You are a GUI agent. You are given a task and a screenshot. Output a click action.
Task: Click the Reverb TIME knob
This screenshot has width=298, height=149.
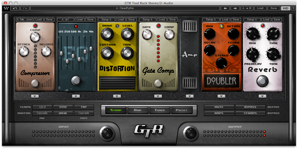pos(273,34)
